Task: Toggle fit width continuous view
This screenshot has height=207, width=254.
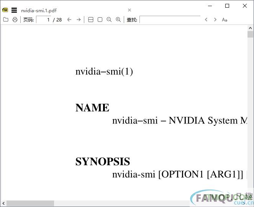Action: [x=91, y=20]
